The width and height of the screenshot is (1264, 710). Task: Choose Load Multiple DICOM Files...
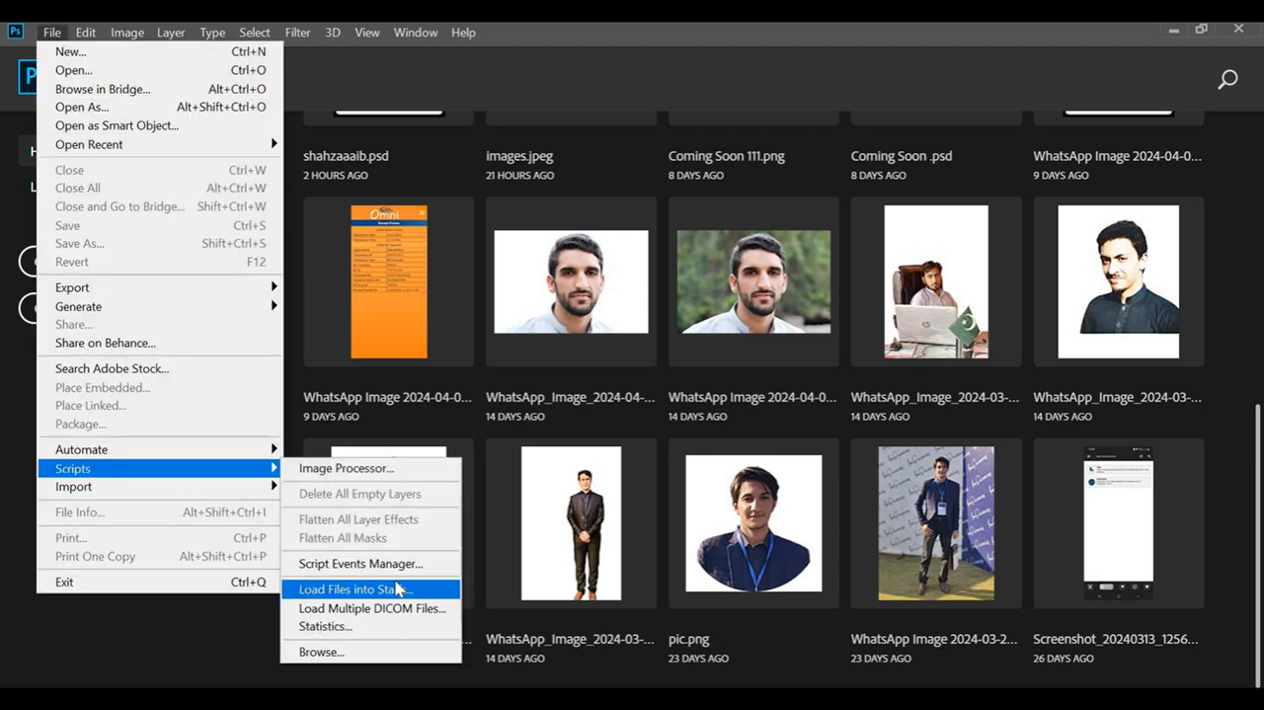coord(371,608)
